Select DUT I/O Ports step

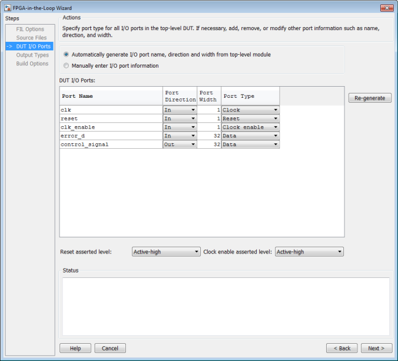coord(29,46)
